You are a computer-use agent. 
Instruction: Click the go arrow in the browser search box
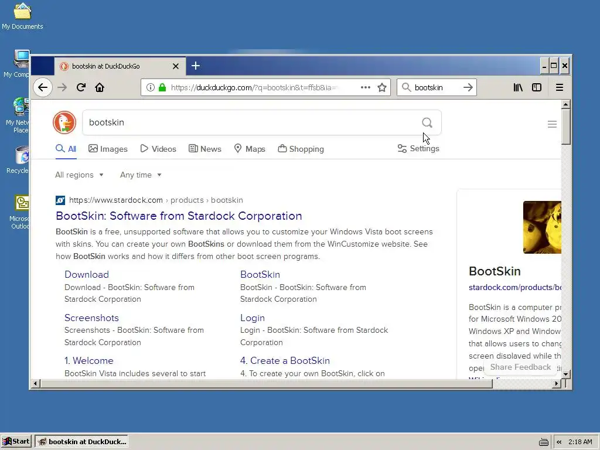pos(468,88)
